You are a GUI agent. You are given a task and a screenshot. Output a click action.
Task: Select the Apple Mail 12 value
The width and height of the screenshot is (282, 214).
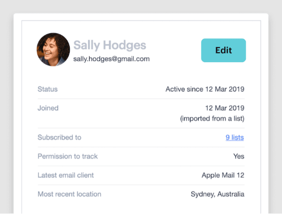coord(223,175)
